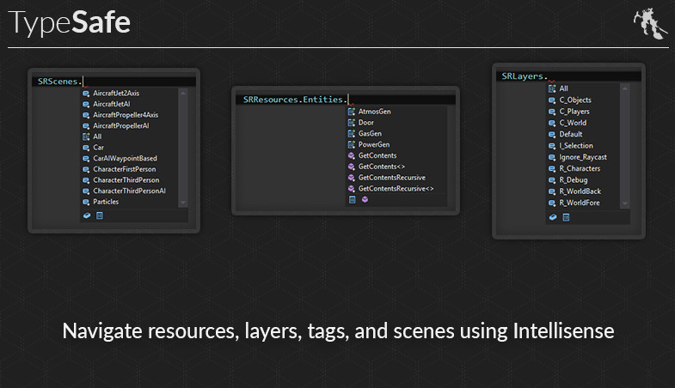Click the field icon beside R_WorldFore

552,203
